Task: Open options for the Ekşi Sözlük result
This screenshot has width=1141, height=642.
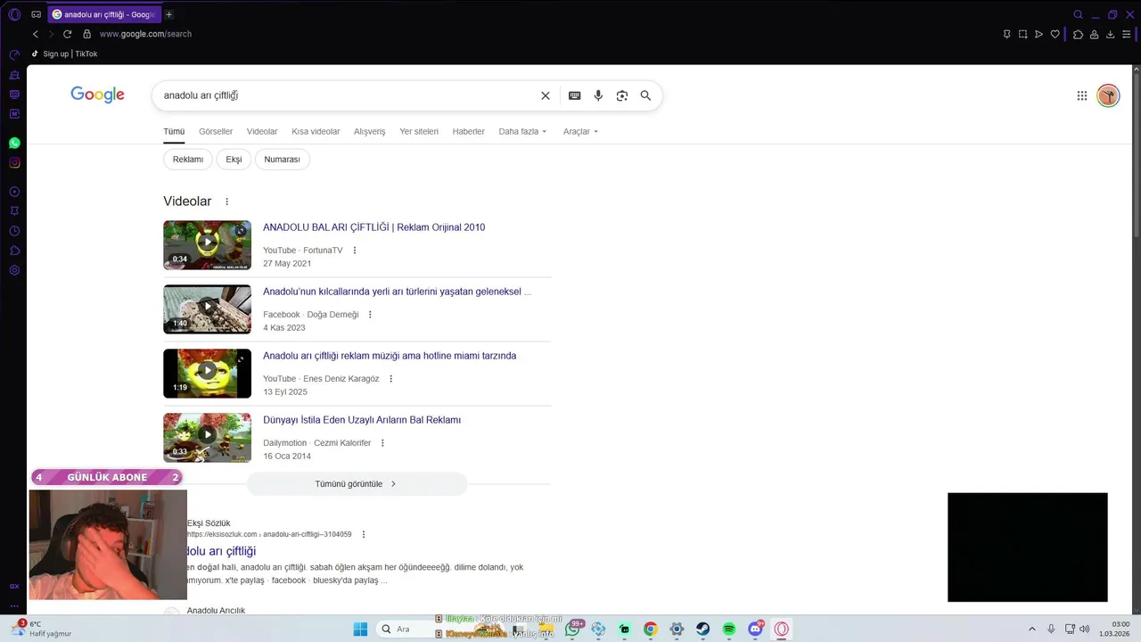Action: tap(364, 534)
